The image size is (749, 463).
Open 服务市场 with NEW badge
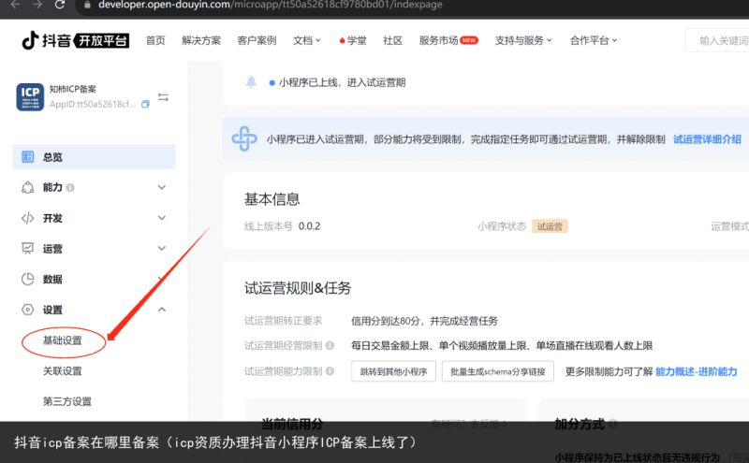[x=448, y=40]
